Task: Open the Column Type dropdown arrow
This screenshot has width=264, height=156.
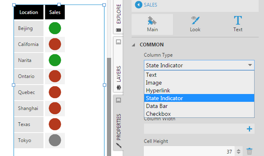Action: (250, 65)
